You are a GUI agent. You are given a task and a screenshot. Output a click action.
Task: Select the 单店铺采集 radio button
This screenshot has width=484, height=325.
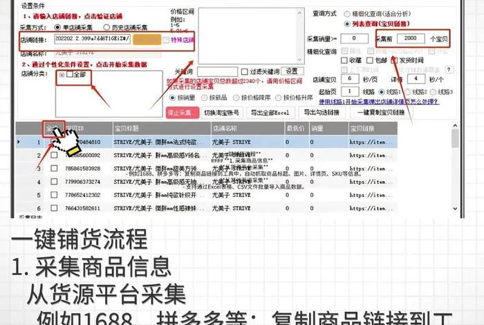point(57,27)
